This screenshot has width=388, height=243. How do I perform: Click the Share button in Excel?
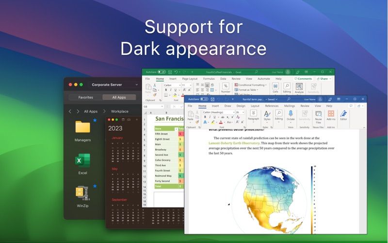point(323,79)
